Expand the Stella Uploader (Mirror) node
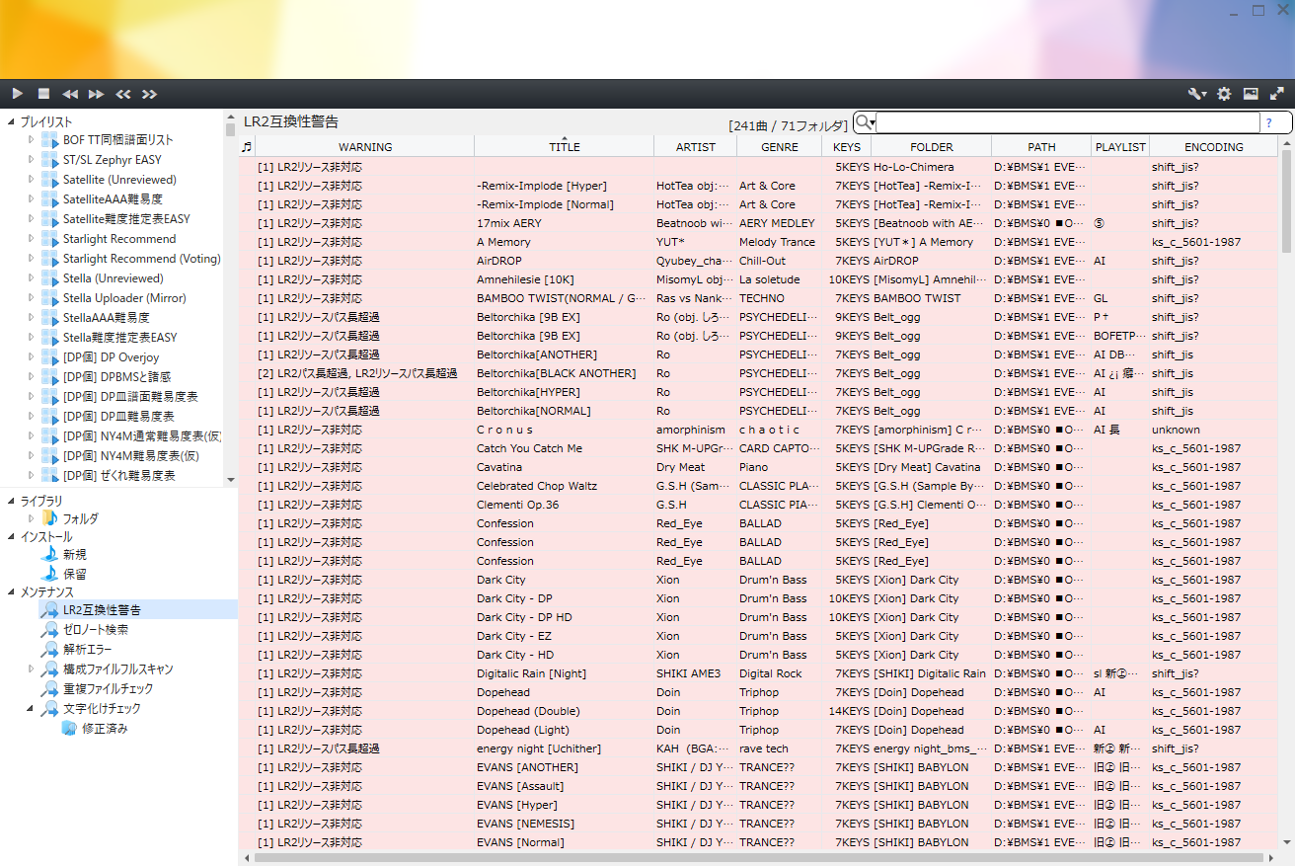1295x866 pixels. [x=32, y=297]
